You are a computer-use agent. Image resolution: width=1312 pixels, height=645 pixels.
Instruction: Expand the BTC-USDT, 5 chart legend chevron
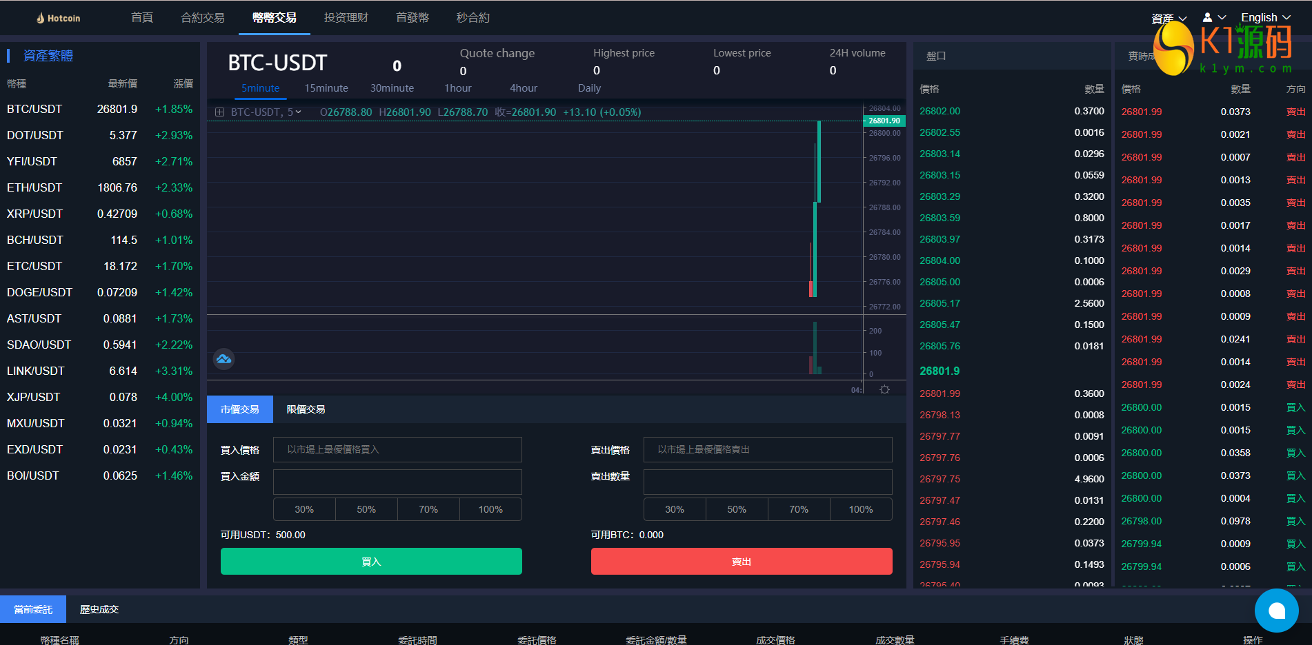tap(299, 112)
